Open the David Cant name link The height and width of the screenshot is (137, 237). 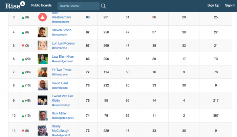pos(60,83)
